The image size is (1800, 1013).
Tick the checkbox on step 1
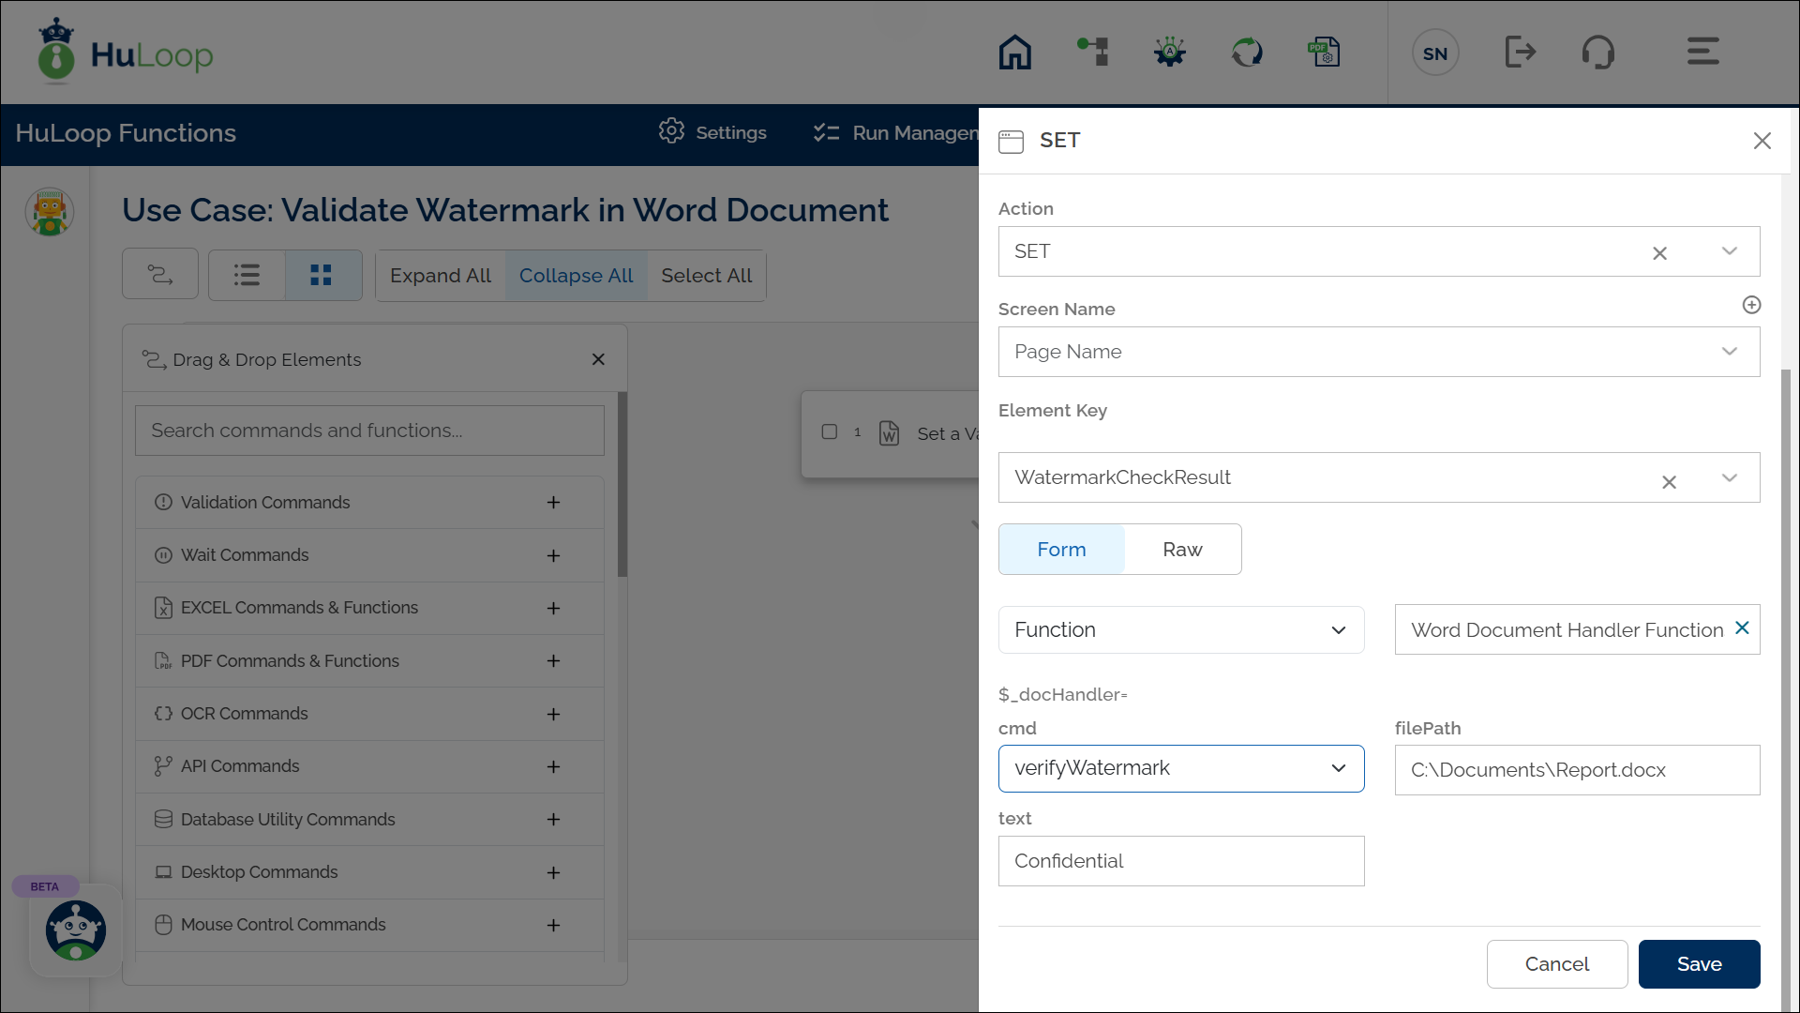pyautogui.click(x=830, y=432)
